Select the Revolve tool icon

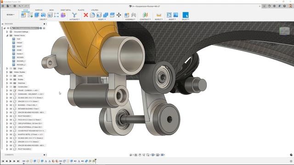[x=43, y=15]
